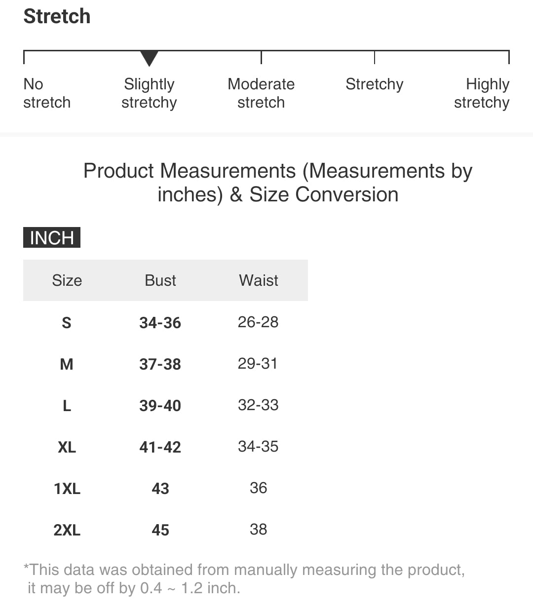Click the Stretch section heading

point(57,16)
